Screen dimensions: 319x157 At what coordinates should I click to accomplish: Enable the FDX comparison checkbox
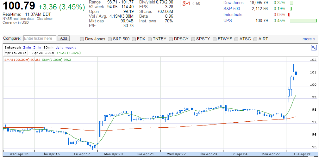(134, 39)
